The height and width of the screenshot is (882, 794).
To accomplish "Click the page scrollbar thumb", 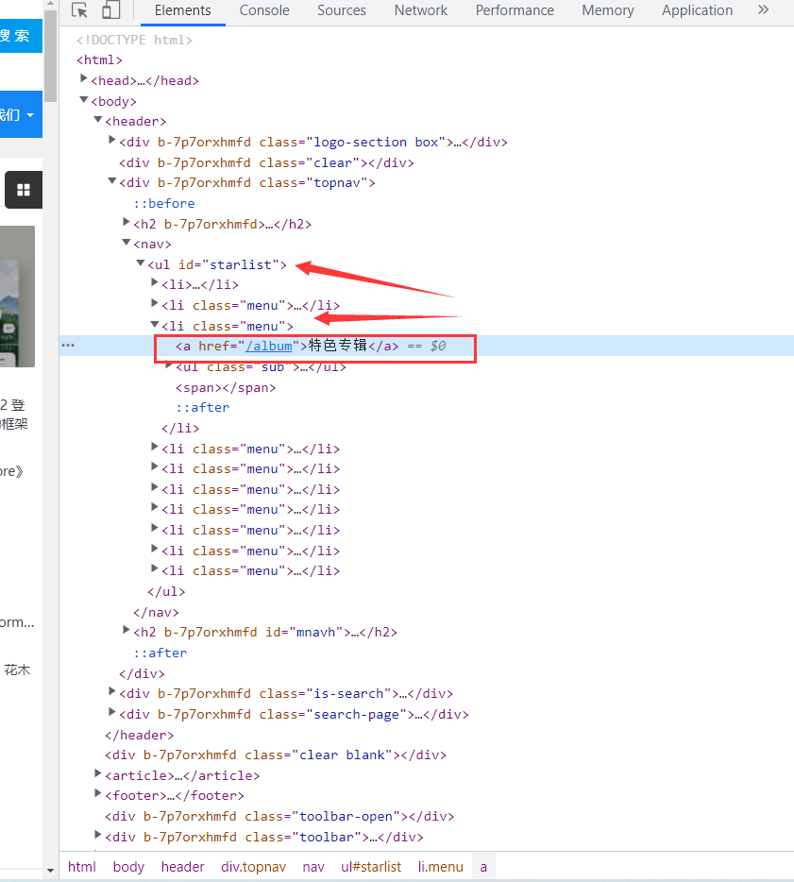I will tap(51, 57).
